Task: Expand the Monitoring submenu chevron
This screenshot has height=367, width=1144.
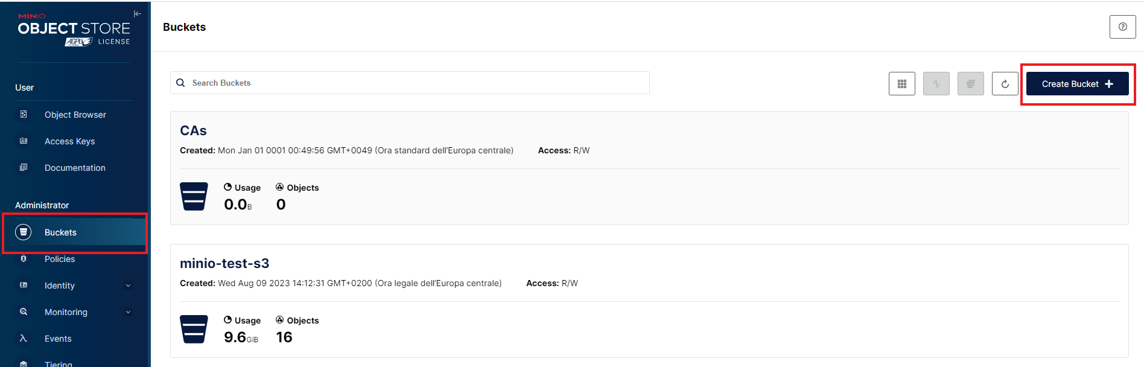Action: 128,312
